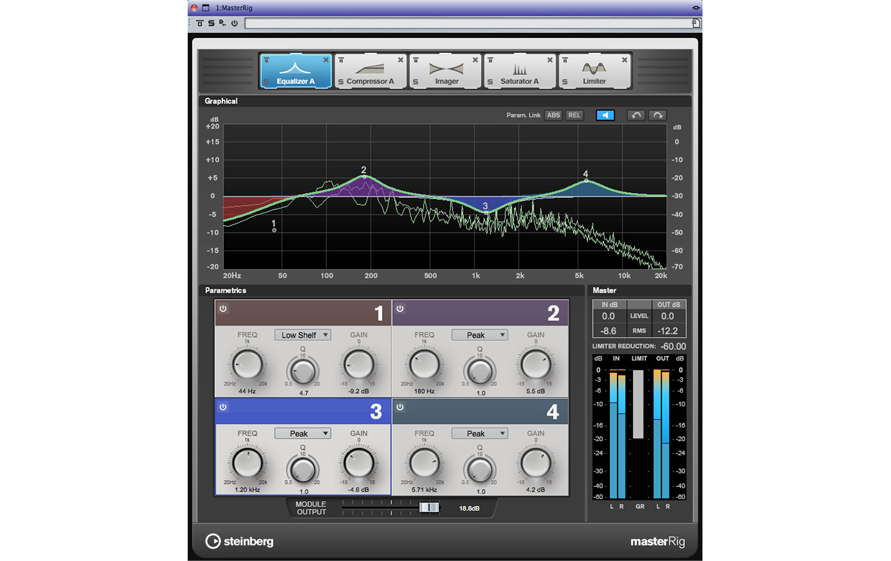Click band 2 GAIN knob

tap(536, 365)
